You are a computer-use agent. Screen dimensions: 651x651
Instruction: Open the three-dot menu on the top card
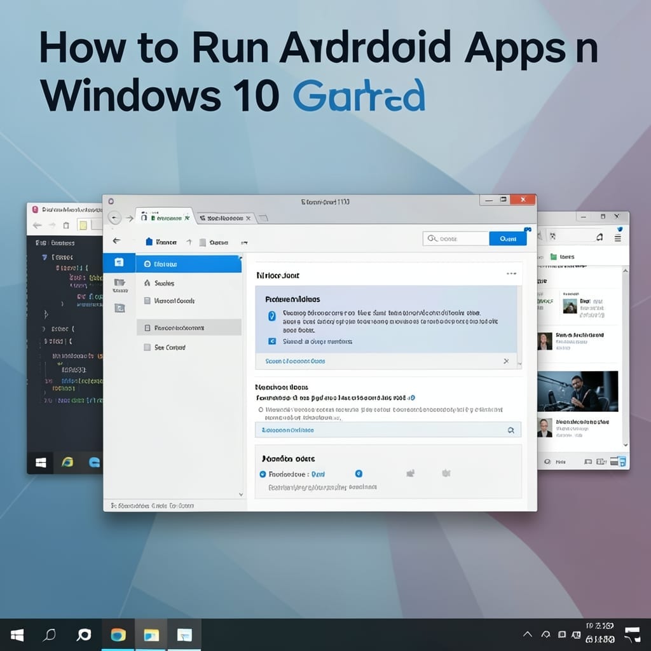pos(512,273)
